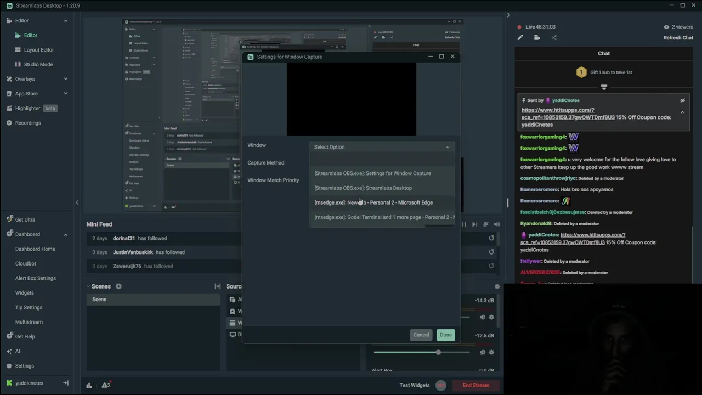
Task: Click the End Stream button
Action: [475, 385]
